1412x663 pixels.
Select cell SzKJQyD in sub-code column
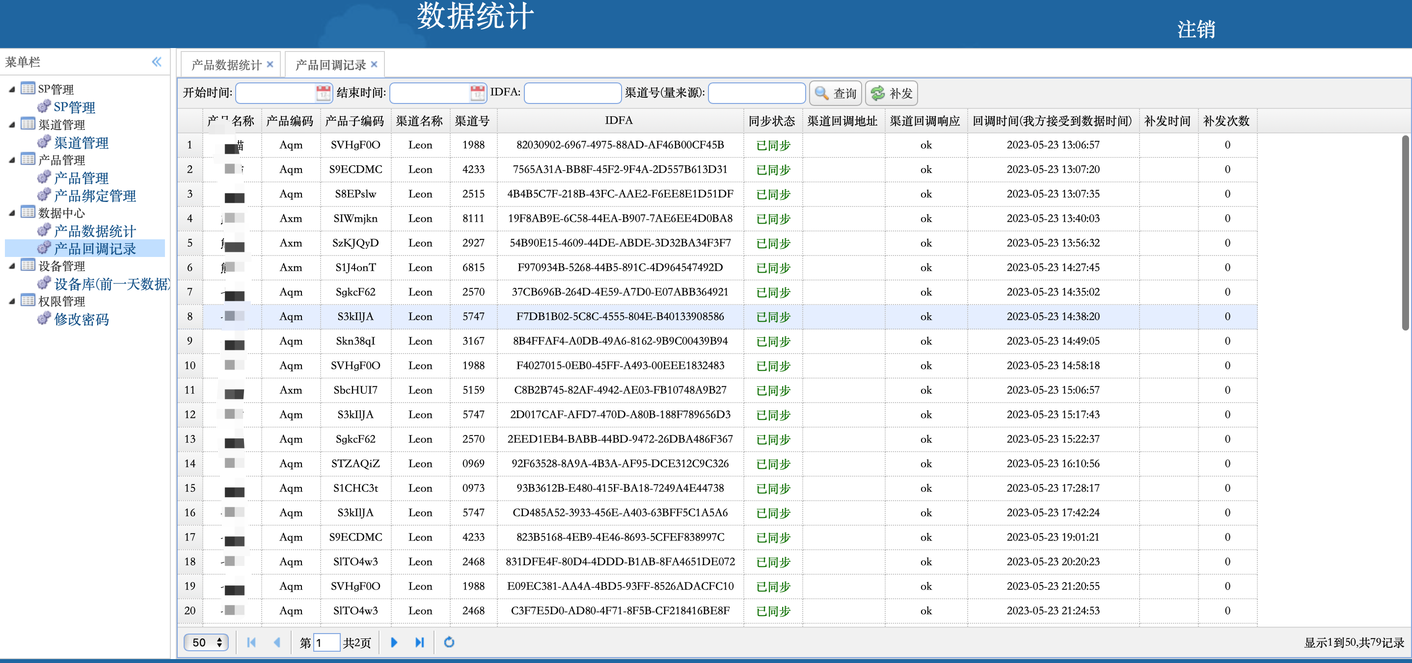pyautogui.click(x=355, y=243)
